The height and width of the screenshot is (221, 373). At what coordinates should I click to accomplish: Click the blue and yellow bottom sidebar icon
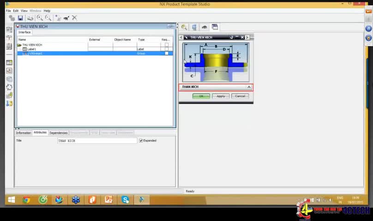[x=9, y=104]
